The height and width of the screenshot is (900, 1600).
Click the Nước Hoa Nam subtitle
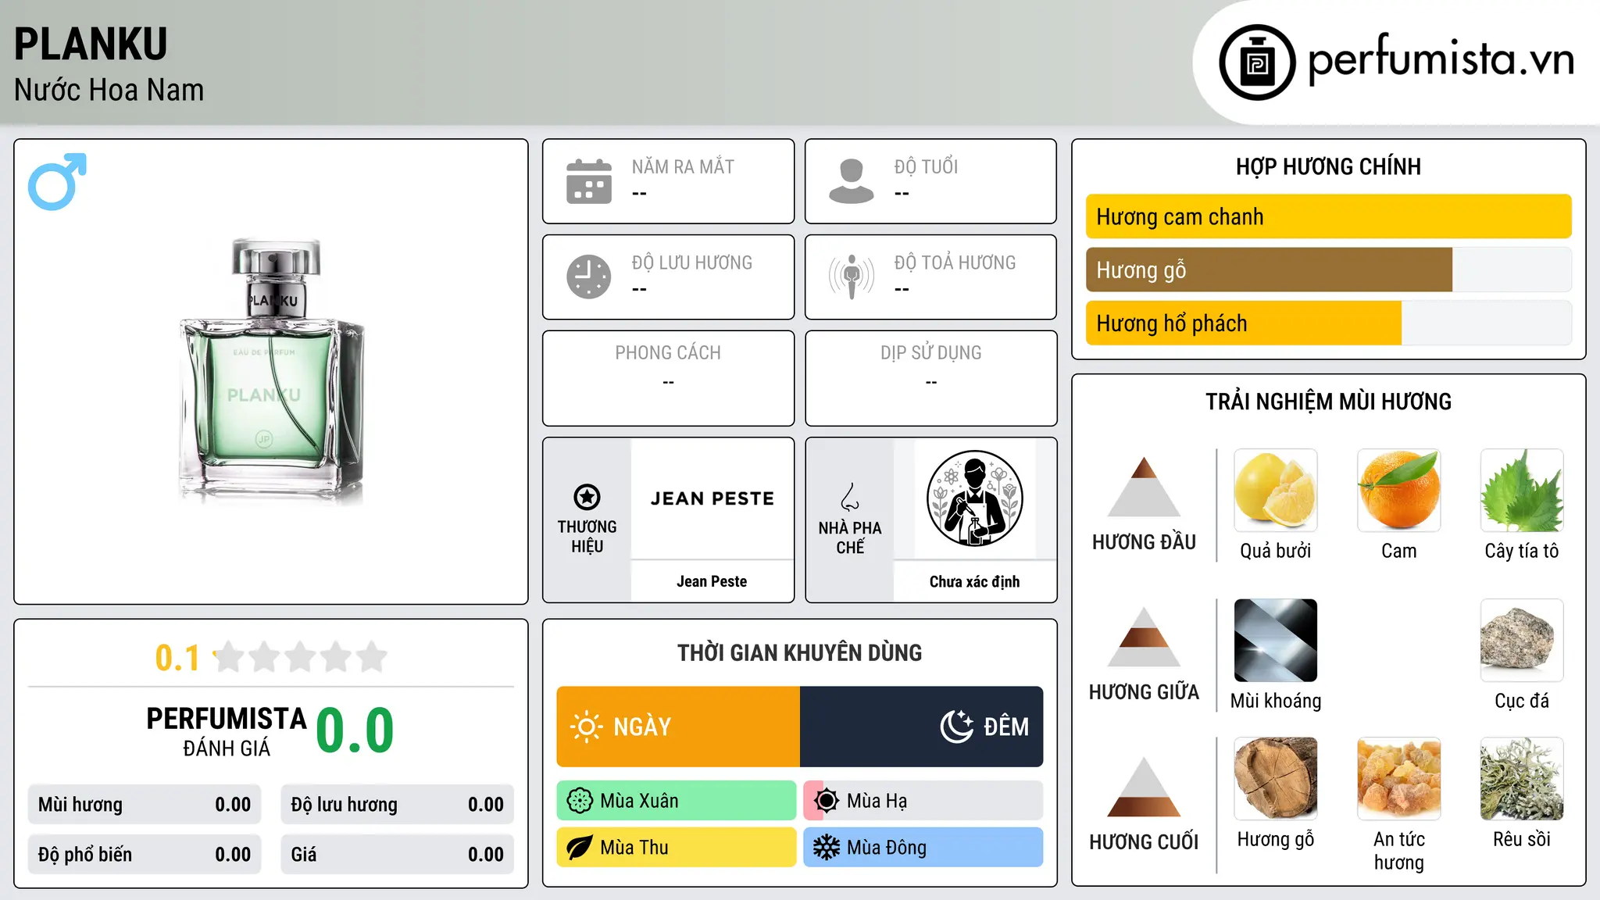pos(109,90)
